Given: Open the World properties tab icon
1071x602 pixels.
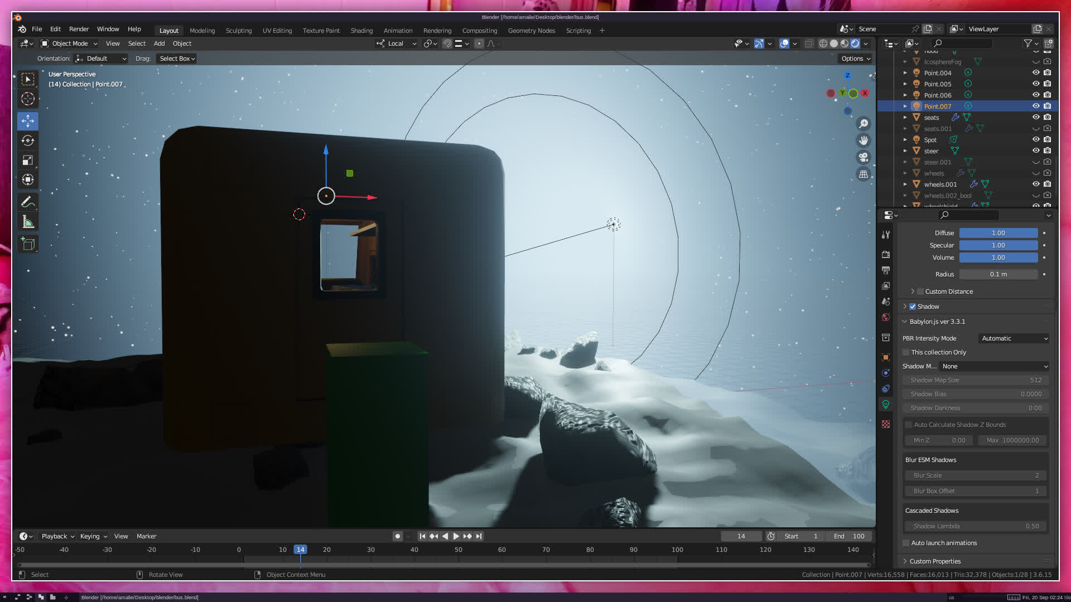Looking at the screenshot, I should (886, 317).
